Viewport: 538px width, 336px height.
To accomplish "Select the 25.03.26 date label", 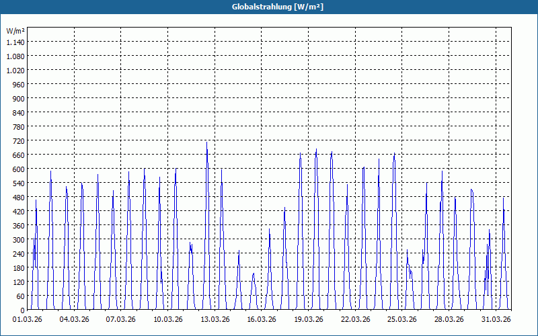I will (402, 319).
